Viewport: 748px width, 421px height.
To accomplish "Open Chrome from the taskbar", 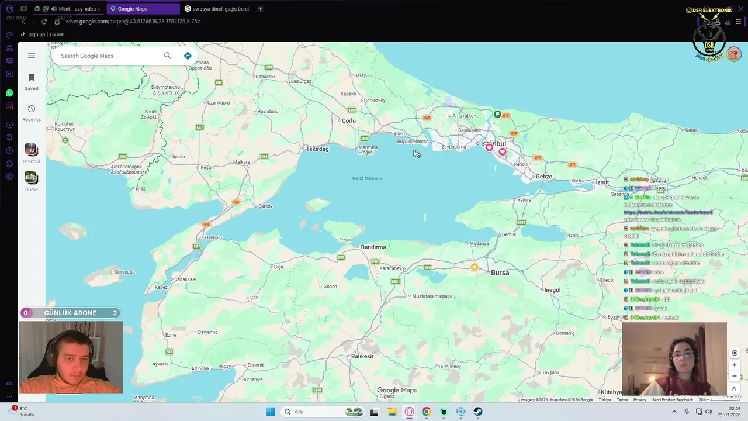I will tap(427, 412).
